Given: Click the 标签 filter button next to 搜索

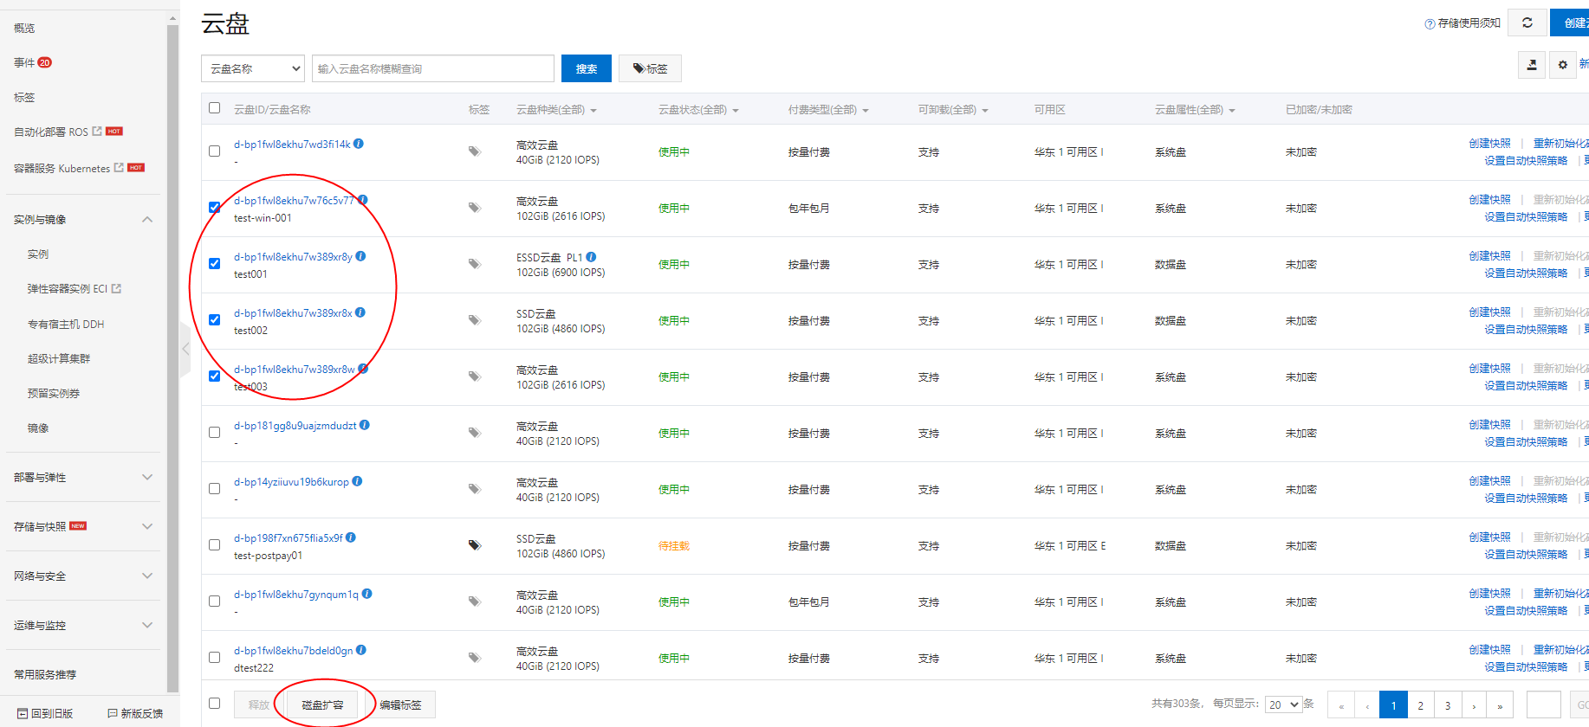Looking at the screenshot, I should 650,68.
